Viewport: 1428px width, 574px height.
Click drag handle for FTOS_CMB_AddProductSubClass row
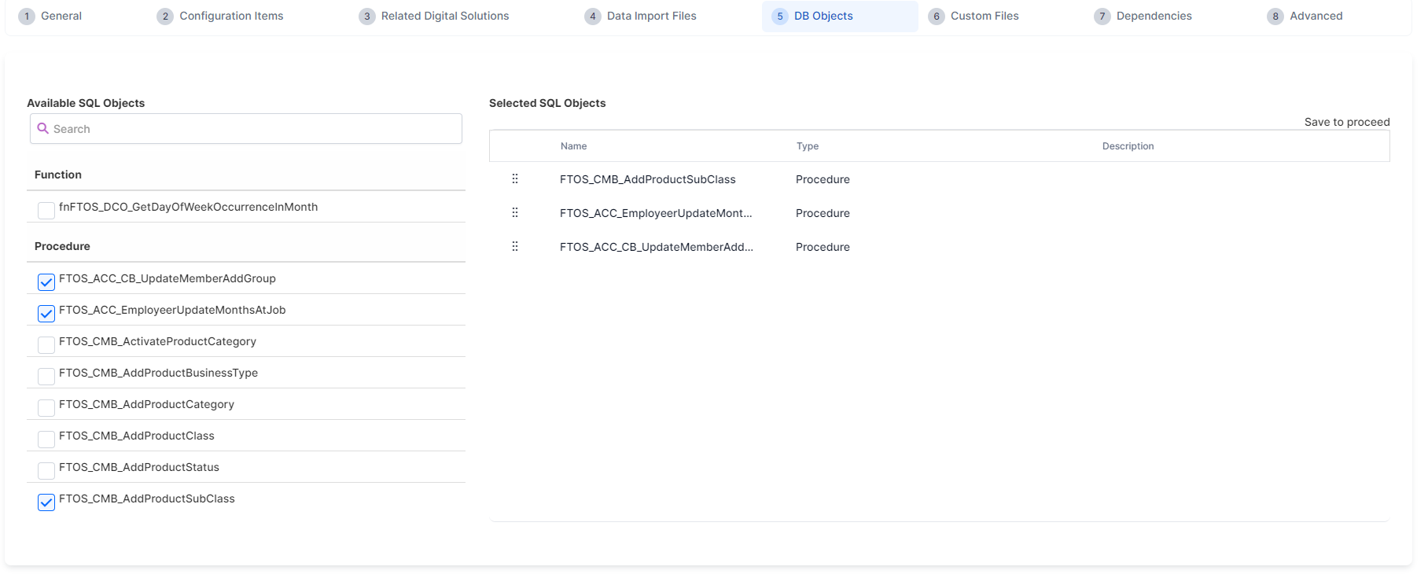point(515,179)
